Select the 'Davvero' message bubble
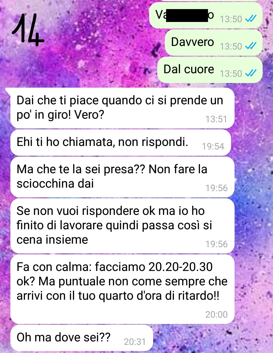 (214, 42)
